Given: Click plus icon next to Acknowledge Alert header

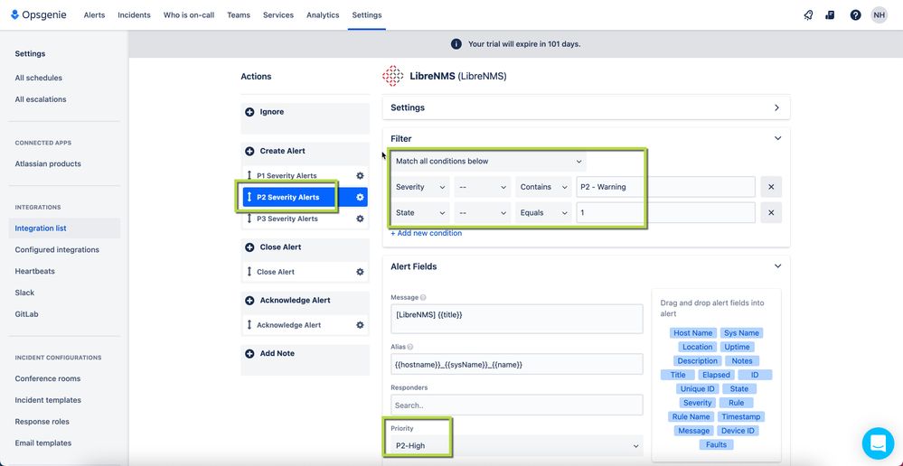Looking at the screenshot, I should pos(249,301).
